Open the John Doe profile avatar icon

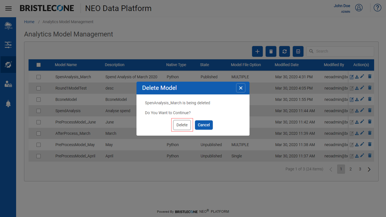[x=359, y=8]
